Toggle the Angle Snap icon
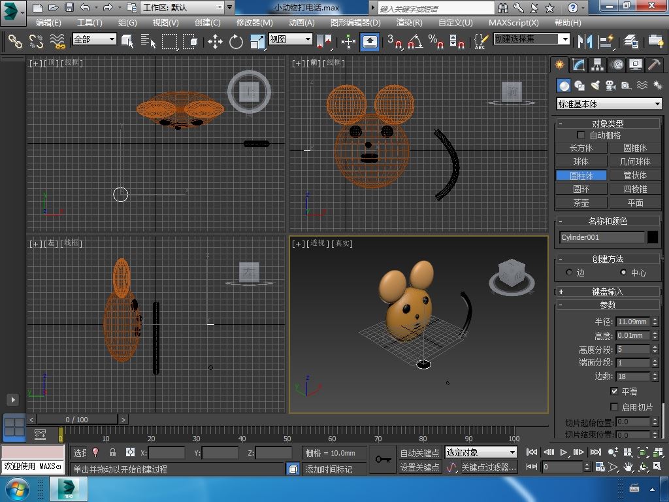This screenshot has width=669, height=502. click(415, 41)
